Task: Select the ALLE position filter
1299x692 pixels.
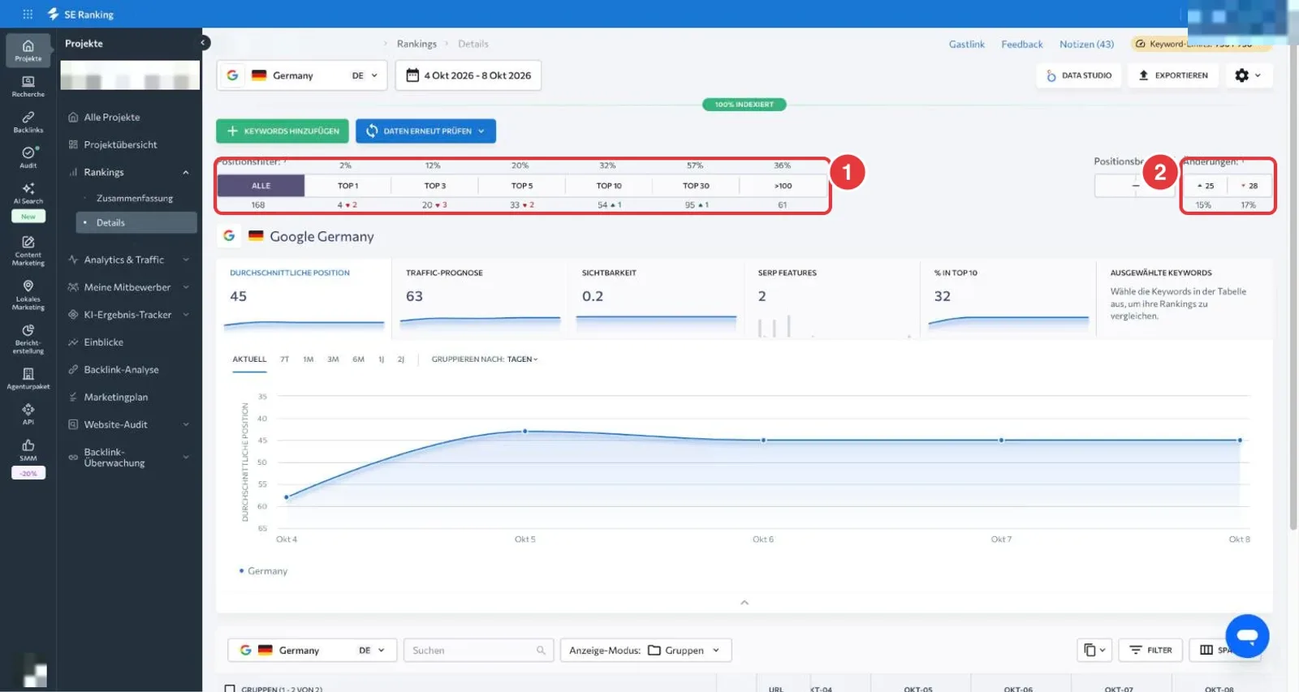Action: 261,186
